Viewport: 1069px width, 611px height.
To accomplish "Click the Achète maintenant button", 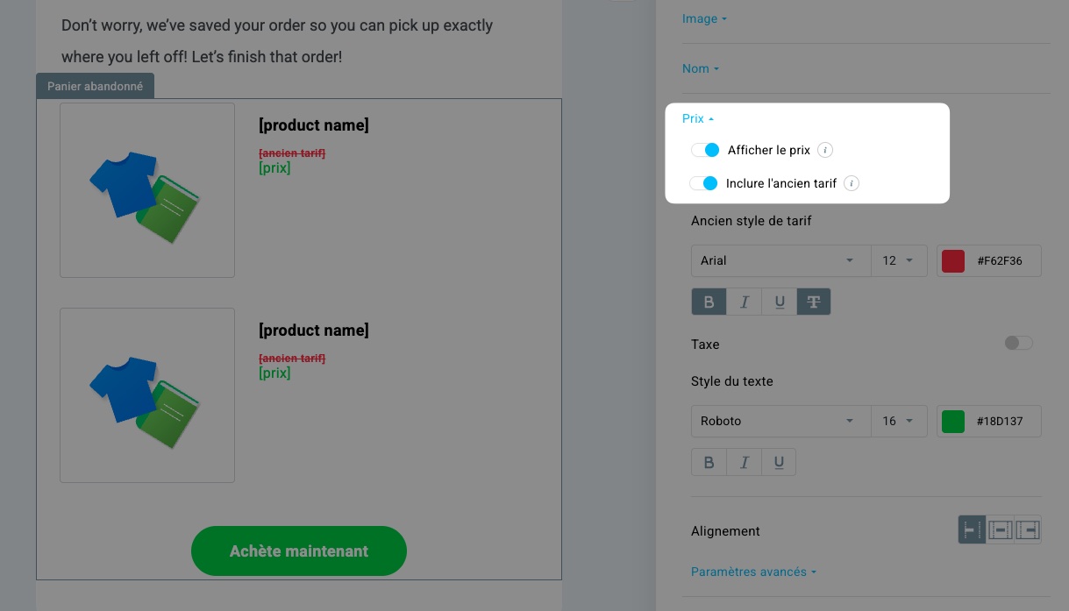I will tap(299, 551).
